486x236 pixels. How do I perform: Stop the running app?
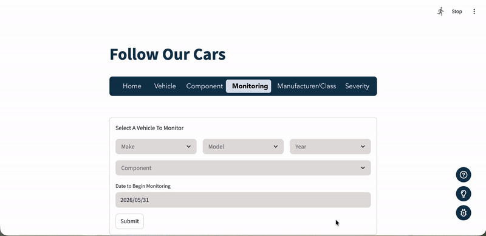(457, 12)
